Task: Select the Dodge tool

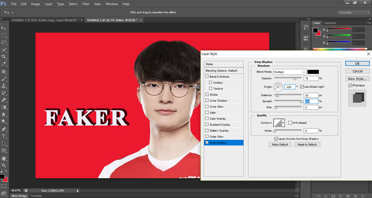Action: tap(4, 121)
